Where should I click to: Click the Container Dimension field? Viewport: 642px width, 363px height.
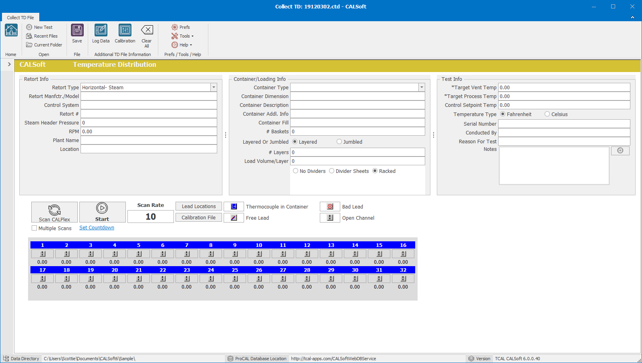[x=357, y=96]
